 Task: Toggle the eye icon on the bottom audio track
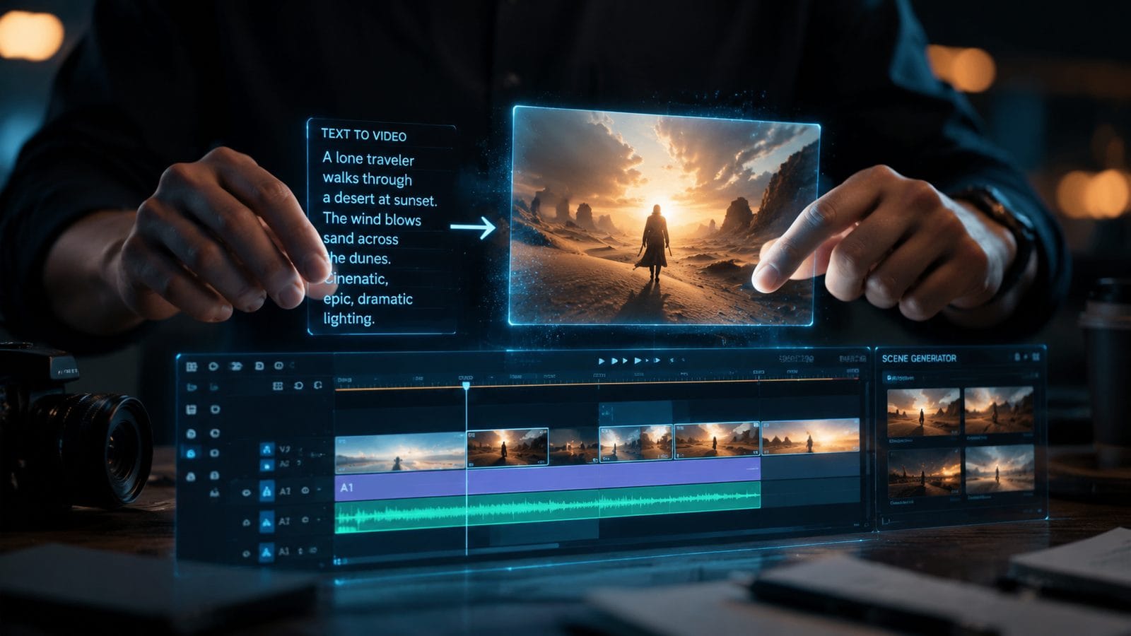[246, 553]
